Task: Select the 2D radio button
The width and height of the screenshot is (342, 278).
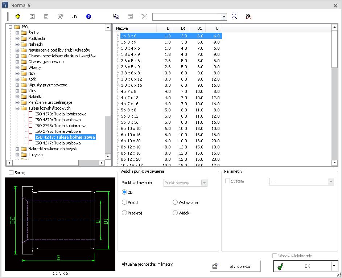Action: tap(124, 192)
